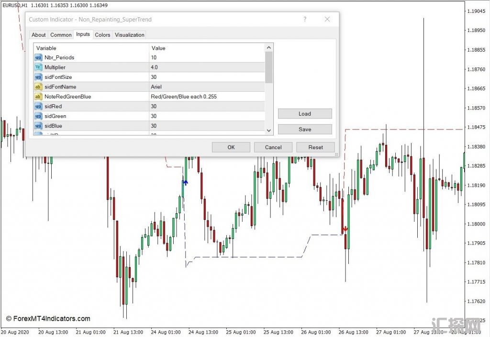
Task: Load input settings from file
Action: pos(305,114)
